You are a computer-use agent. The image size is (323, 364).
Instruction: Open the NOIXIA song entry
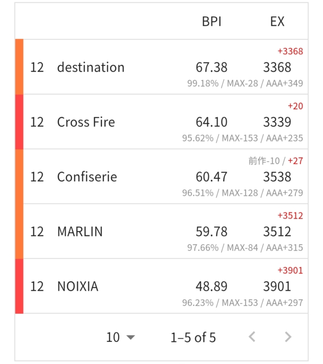(77, 287)
